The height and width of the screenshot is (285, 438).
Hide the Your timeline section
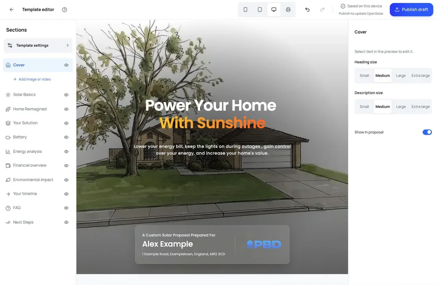pyautogui.click(x=66, y=194)
